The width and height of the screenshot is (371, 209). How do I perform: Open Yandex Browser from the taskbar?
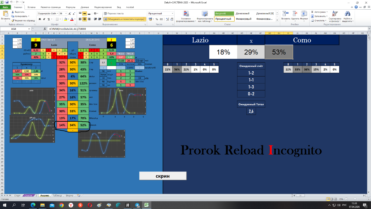tap(71, 205)
